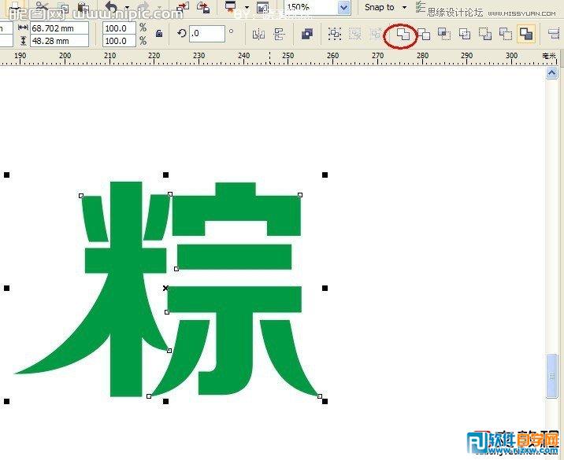Click the angle of rotation field
This screenshot has height=460, width=564.
(x=207, y=34)
